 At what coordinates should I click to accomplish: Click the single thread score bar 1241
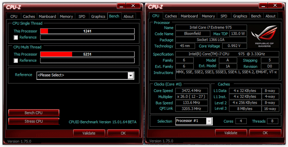coord(87,31)
